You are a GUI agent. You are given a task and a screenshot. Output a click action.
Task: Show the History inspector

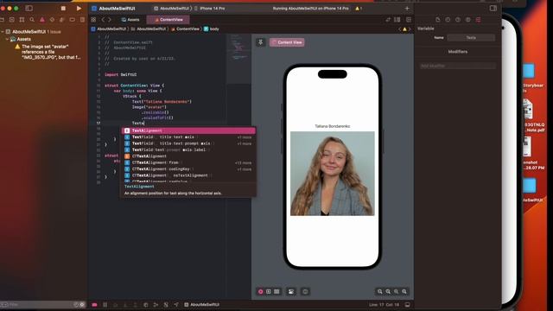click(448, 20)
